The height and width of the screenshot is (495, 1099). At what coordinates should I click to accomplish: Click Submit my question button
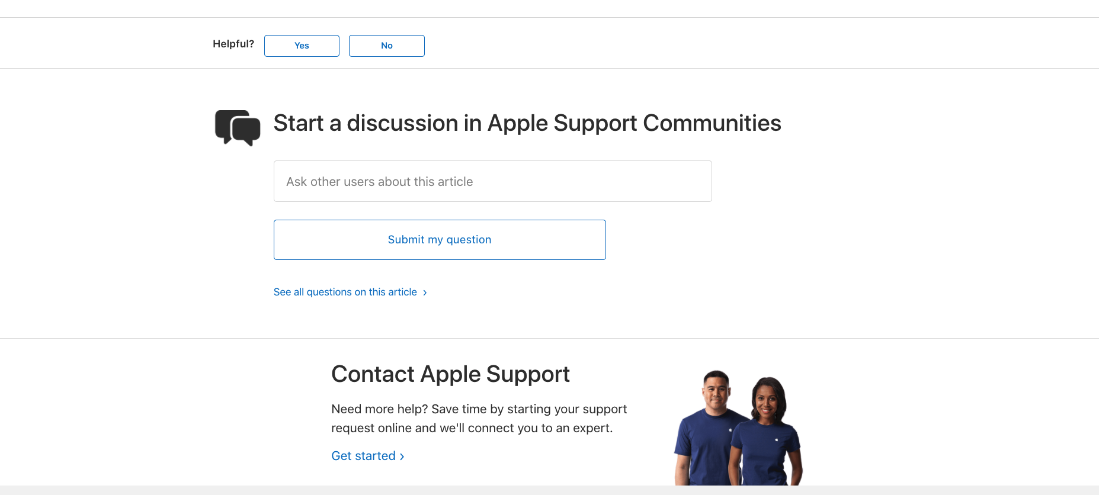click(440, 240)
